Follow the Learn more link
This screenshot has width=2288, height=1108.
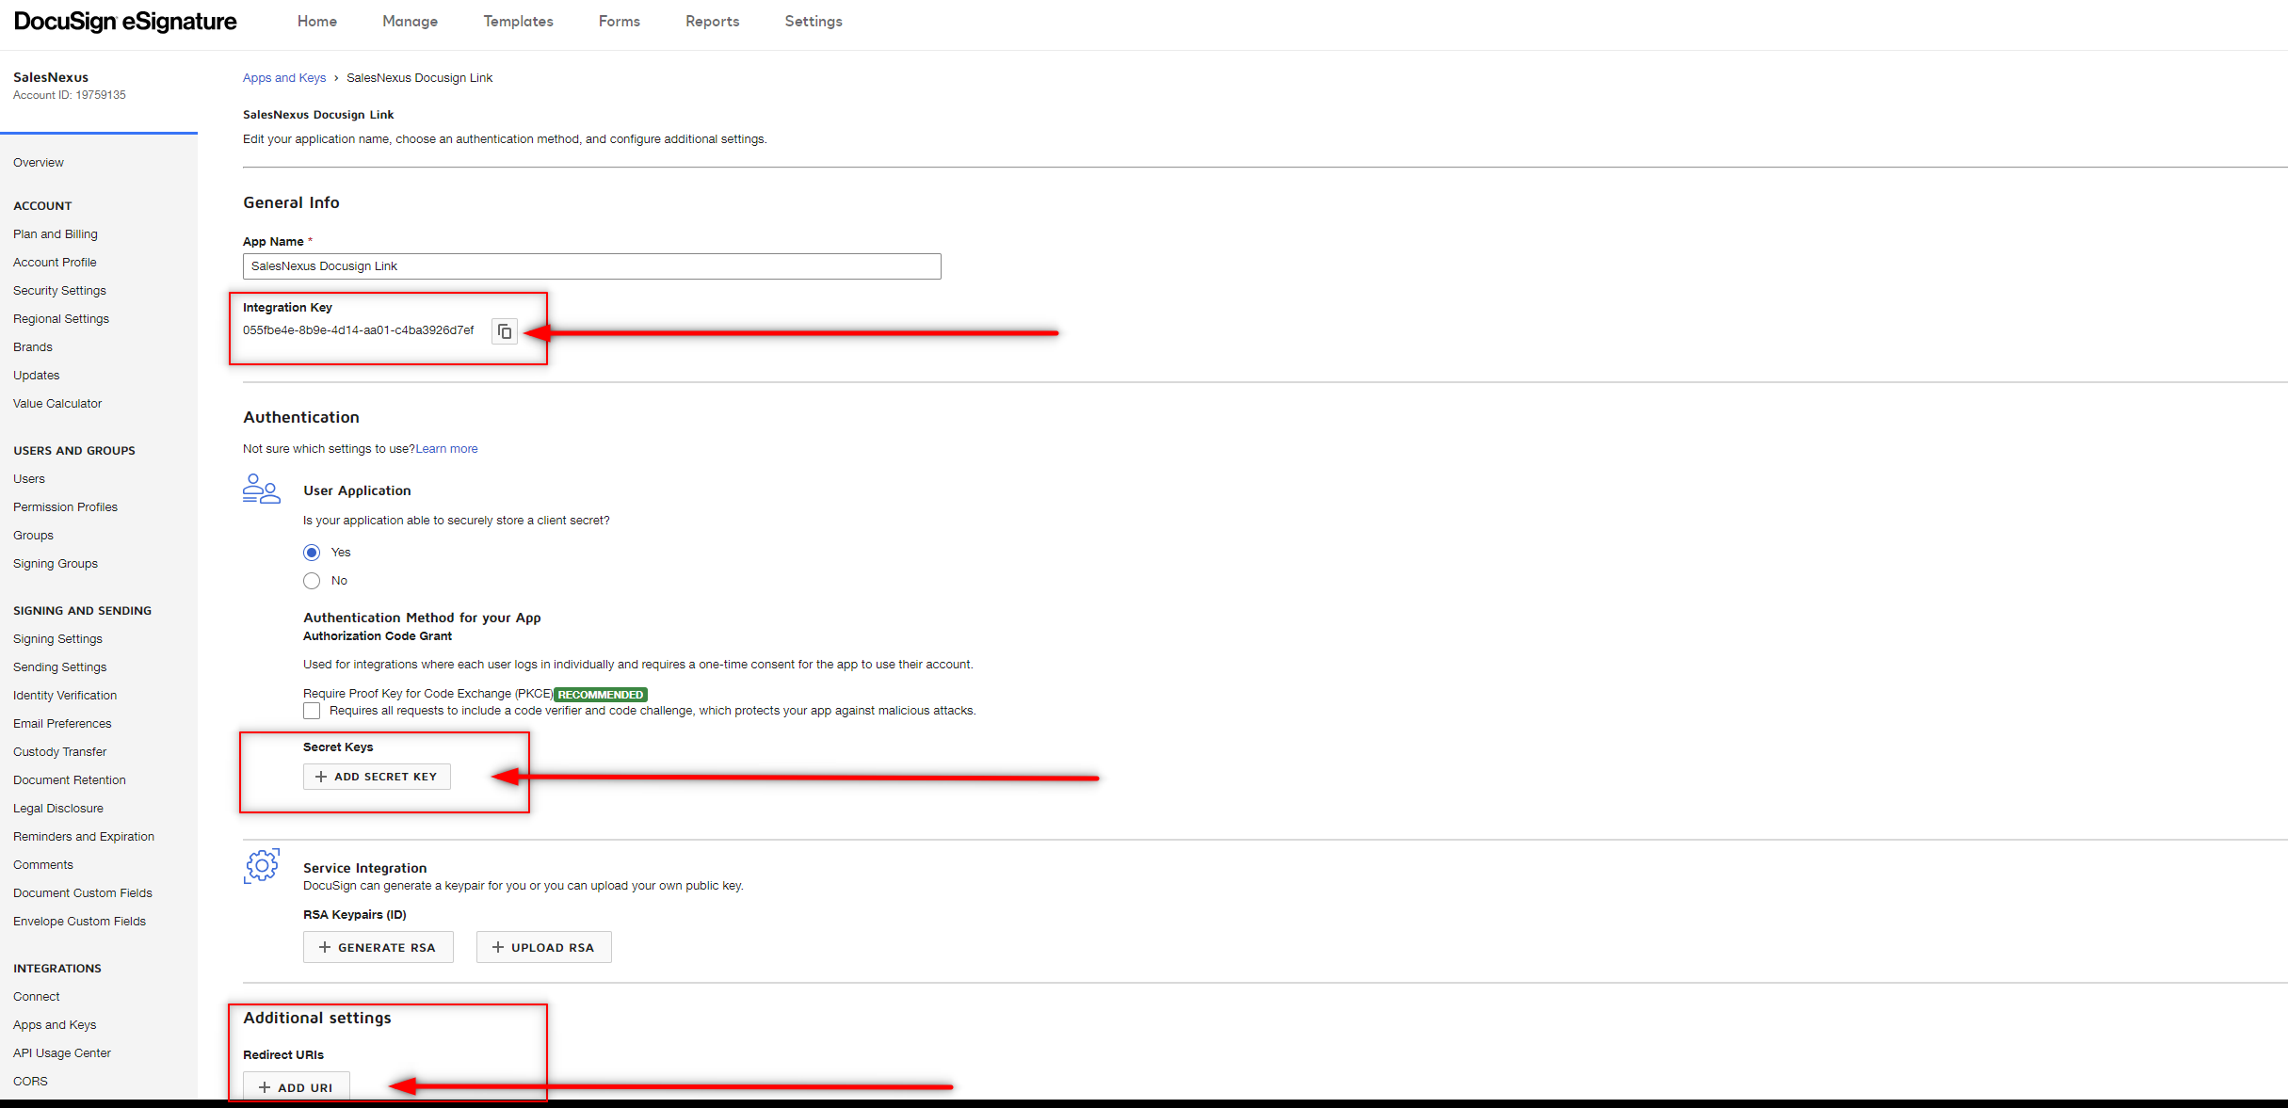click(447, 449)
